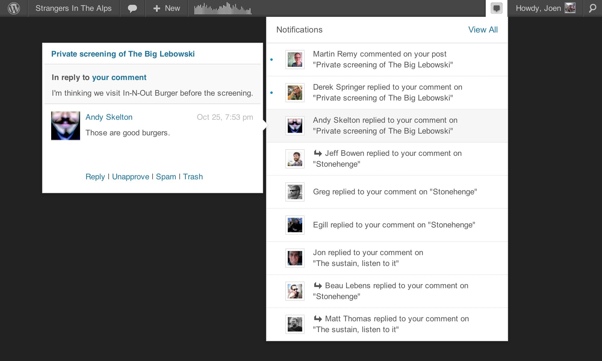The height and width of the screenshot is (361, 602).
Task: Click the 'your comment' link
Action: (x=119, y=77)
